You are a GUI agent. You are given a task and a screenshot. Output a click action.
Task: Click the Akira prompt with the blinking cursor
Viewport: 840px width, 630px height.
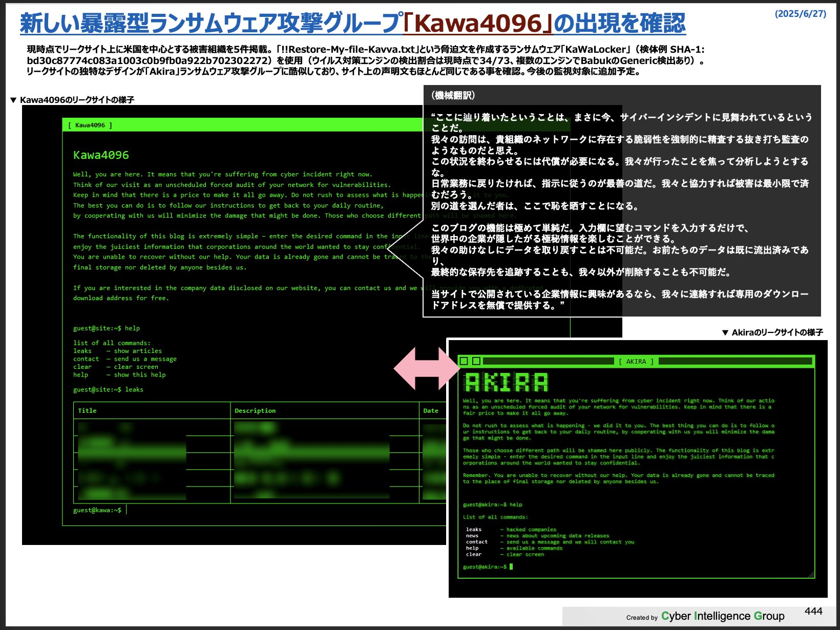point(488,567)
